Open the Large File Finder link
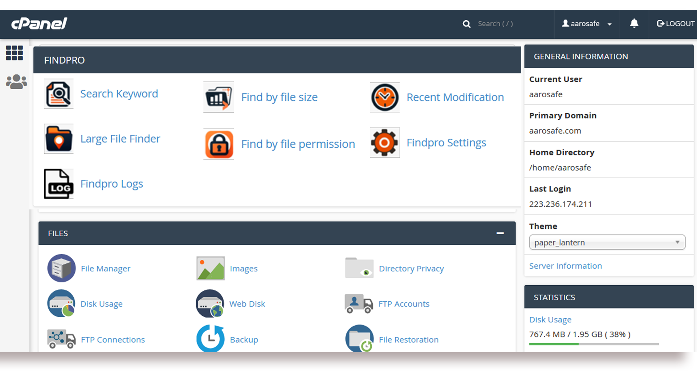 (x=120, y=139)
